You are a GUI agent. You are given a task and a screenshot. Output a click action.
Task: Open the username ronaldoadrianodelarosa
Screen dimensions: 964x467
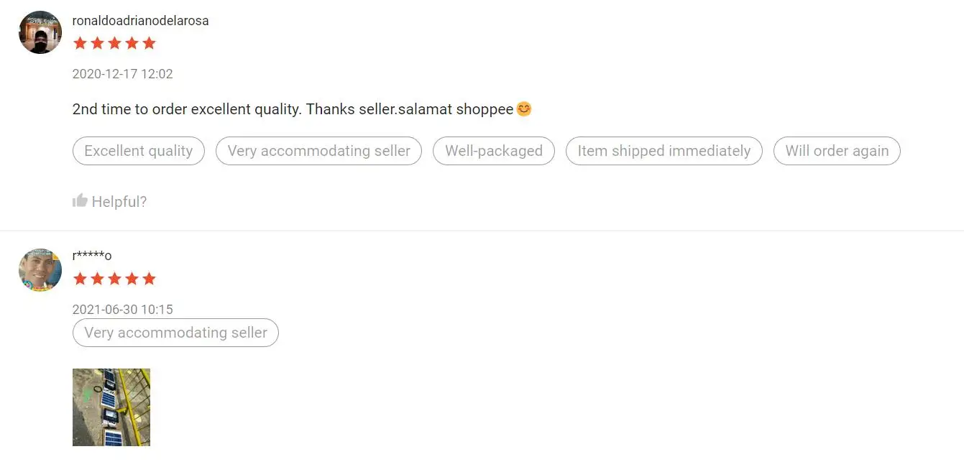(141, 21)
